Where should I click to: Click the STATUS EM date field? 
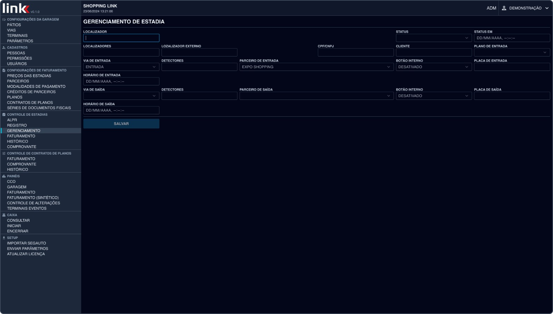coord(512,38)
